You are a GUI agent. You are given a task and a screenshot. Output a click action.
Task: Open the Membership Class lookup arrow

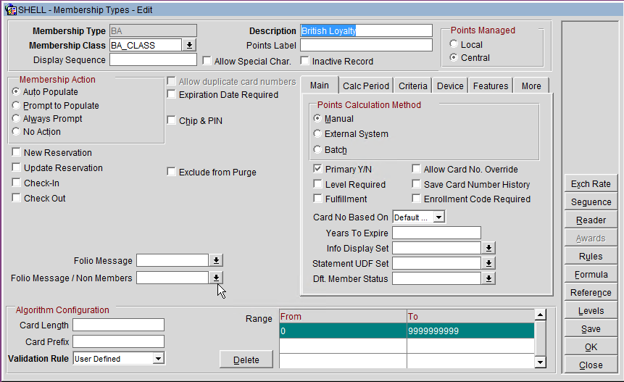pyautogui.click(x=189, y=45)
